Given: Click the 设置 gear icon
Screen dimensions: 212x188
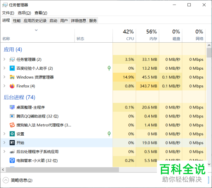Looking at the screenshot, I should (12, 134).
